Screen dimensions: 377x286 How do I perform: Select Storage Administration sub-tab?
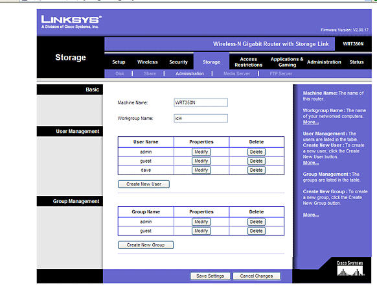[x=189, y=74]
